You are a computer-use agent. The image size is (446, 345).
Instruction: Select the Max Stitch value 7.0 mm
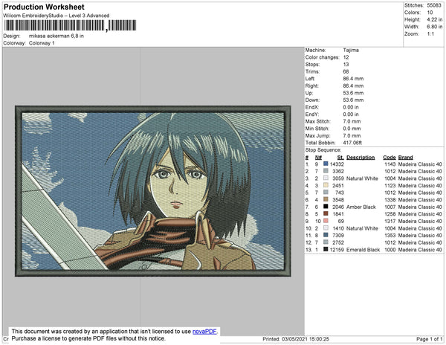pos(352,121)
